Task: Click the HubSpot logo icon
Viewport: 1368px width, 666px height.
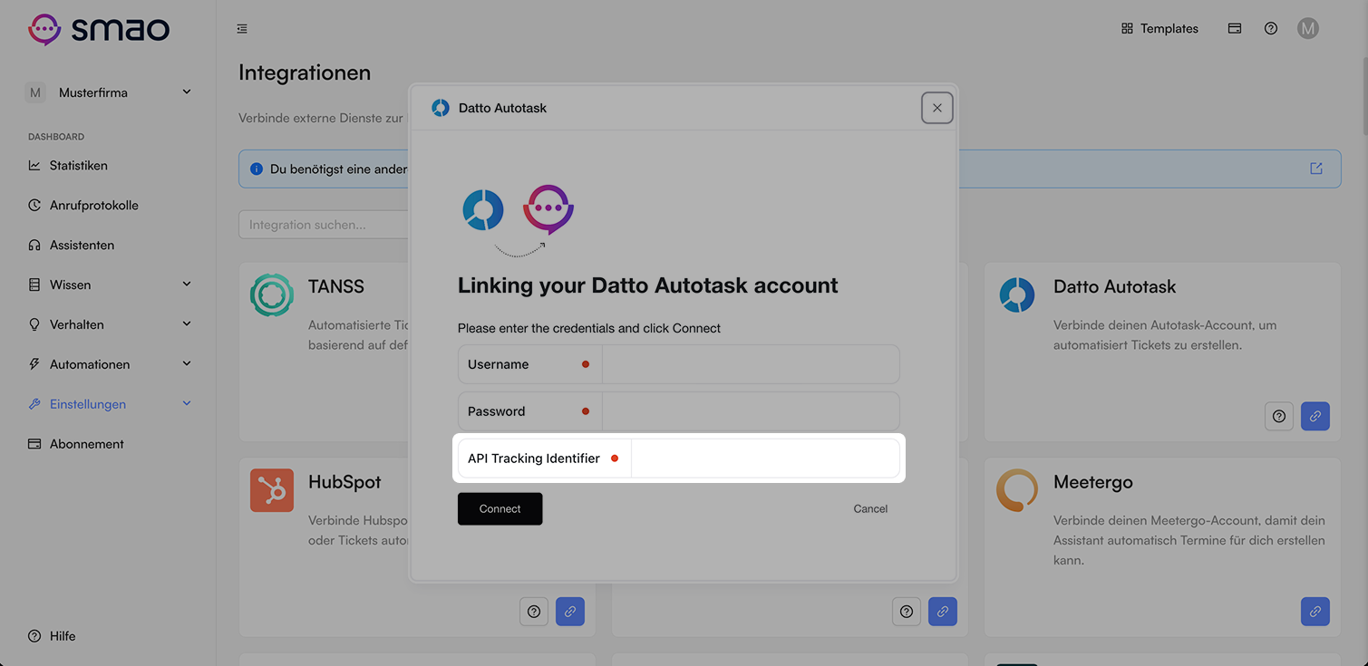Action: click(272, 490)
